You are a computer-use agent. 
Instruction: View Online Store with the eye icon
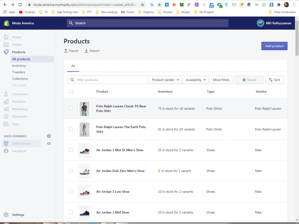pyautogui.click(x=49, y=143)
